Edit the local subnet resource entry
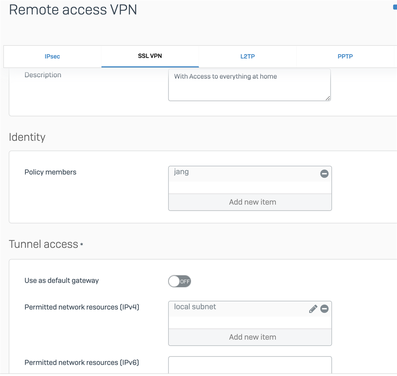The width and height of the screenshot is (397, 376). [313, 309]
